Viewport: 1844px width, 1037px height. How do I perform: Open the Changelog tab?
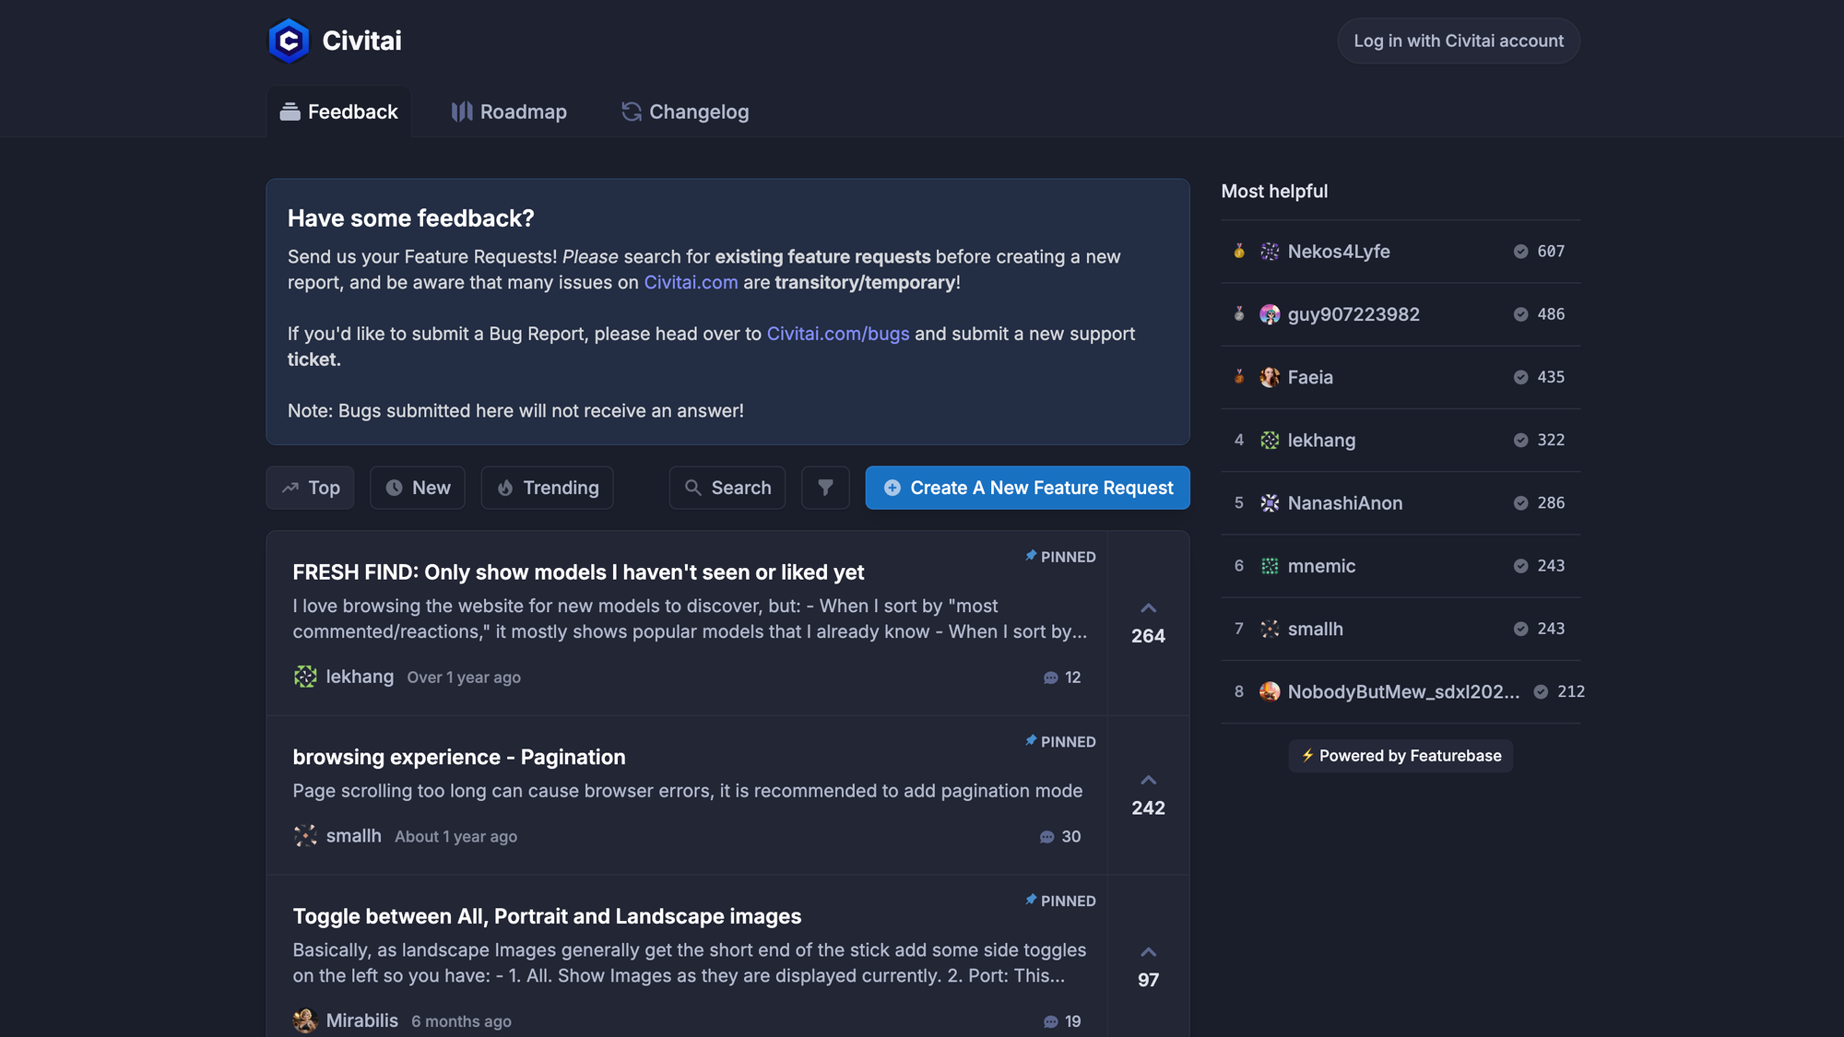684,112
